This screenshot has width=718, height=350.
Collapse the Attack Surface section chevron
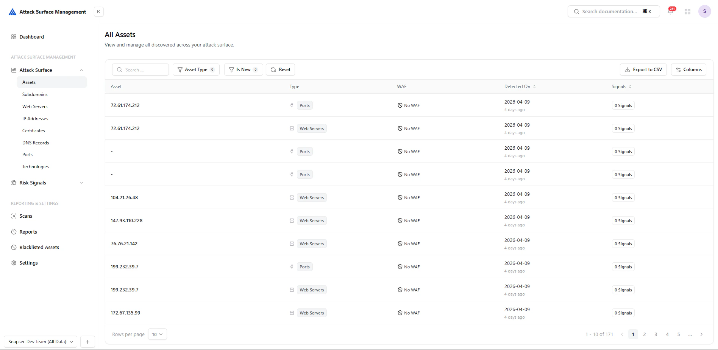81,70
